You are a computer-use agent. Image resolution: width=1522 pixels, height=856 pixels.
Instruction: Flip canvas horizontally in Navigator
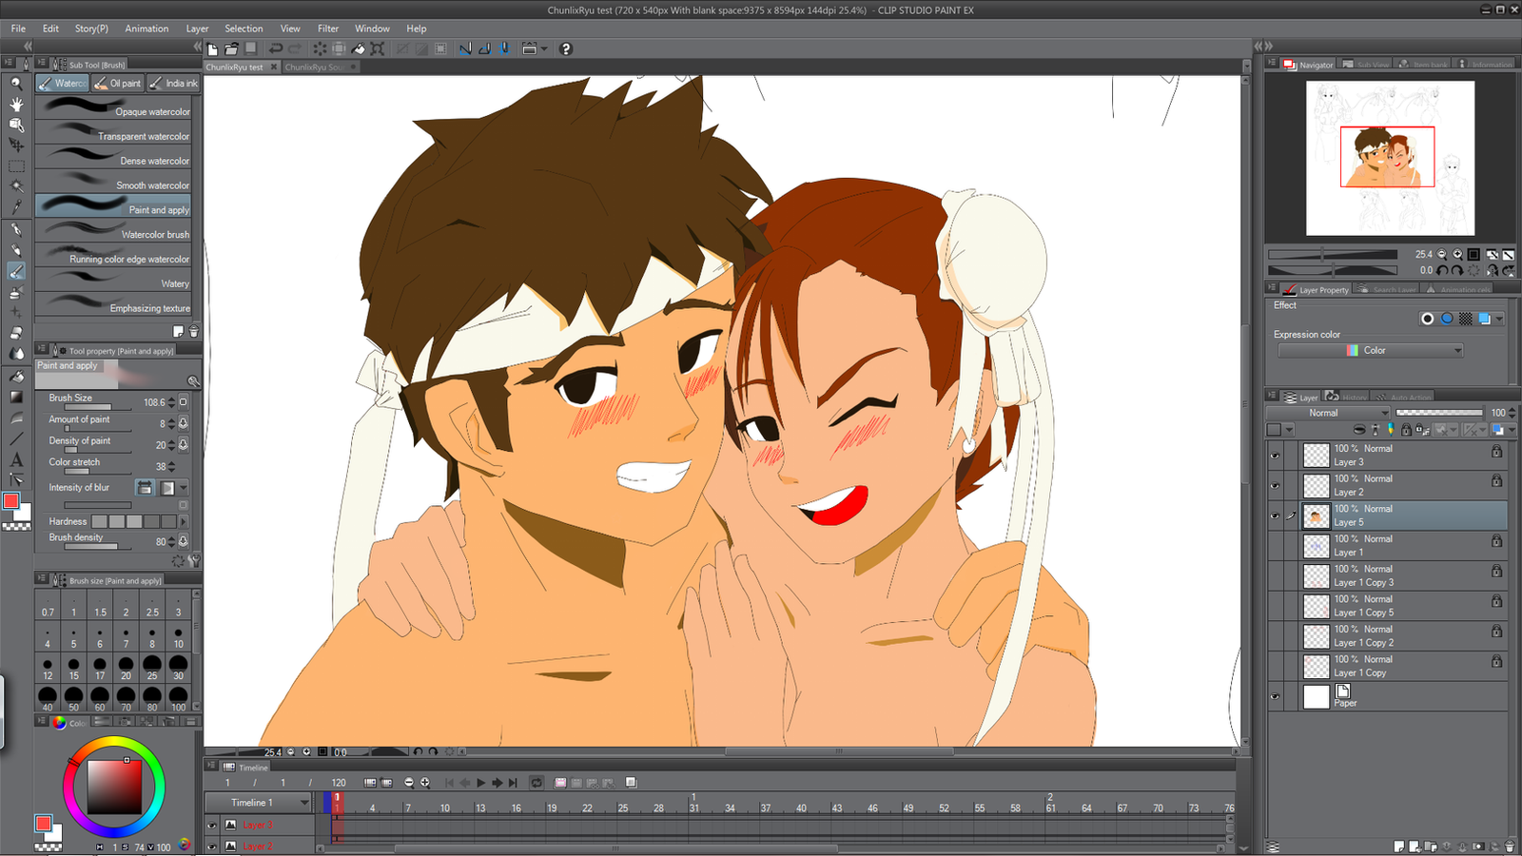tap(1493, 270)
